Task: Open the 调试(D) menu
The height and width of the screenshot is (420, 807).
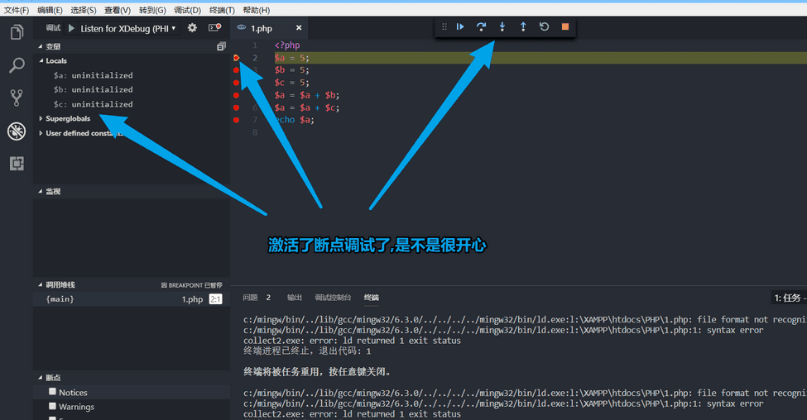Action: pos(187,10)
